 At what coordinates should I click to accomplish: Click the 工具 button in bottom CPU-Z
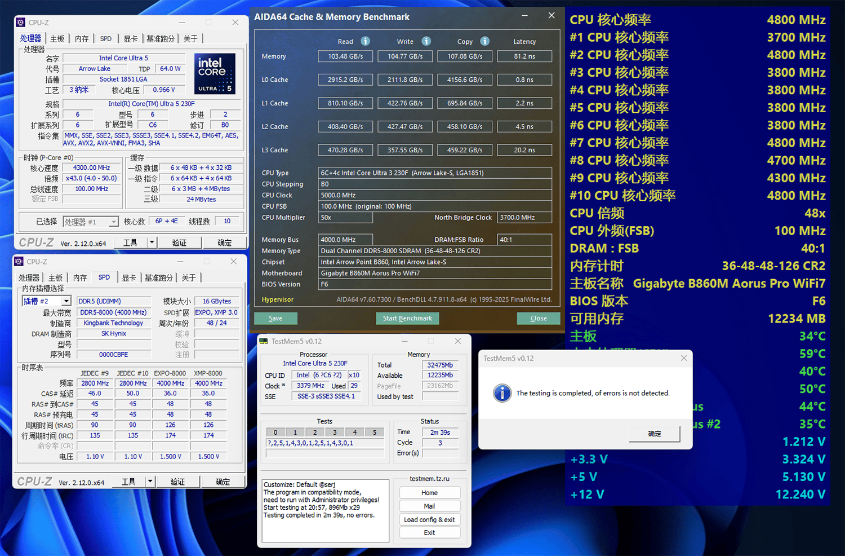(x=128, y=482)
